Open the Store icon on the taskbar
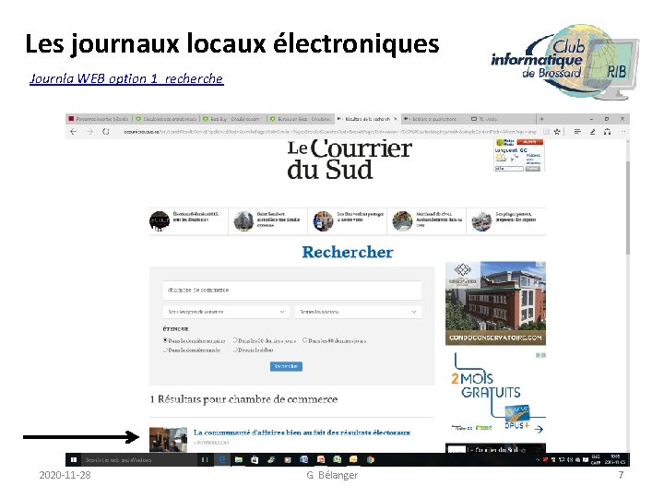The width and height of the screenshot is (664, 498). pyautogui.click(x=255, y=459)
